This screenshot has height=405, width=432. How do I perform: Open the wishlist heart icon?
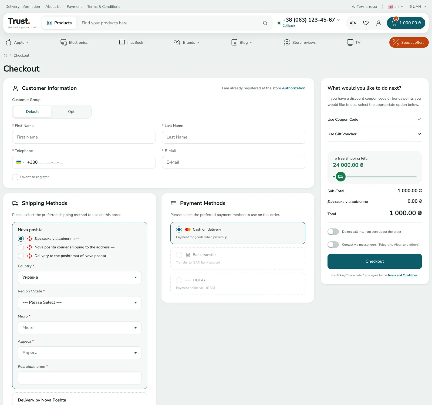[x=366, y=23]
